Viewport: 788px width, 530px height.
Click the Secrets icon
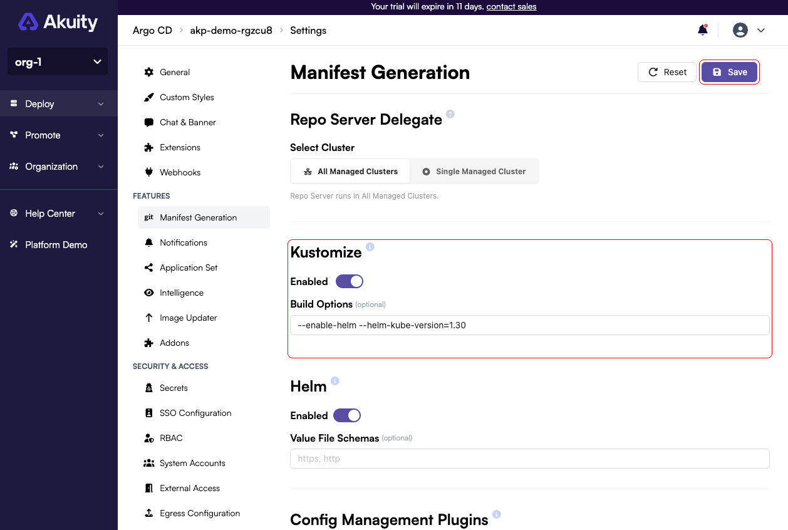click(x=149, y=388)
